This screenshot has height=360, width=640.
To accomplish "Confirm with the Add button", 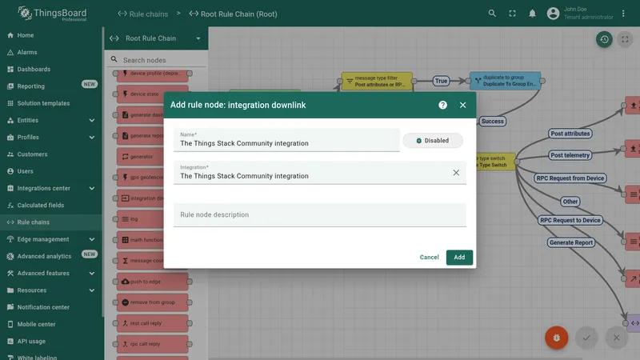I will tap(459, 257).
